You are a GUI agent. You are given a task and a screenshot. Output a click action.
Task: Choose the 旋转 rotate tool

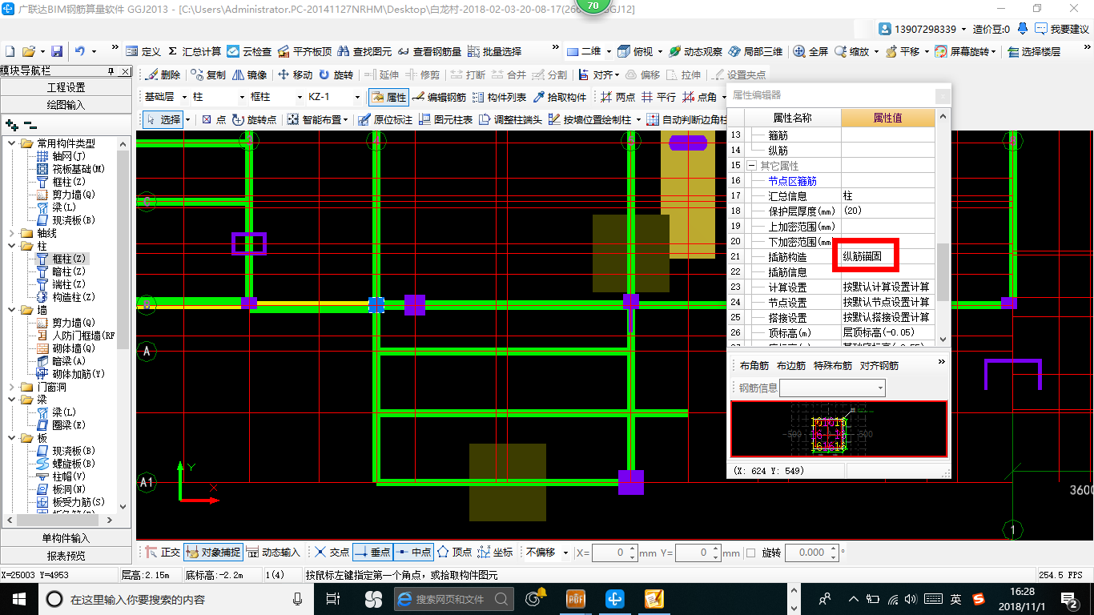click(336, 74)
